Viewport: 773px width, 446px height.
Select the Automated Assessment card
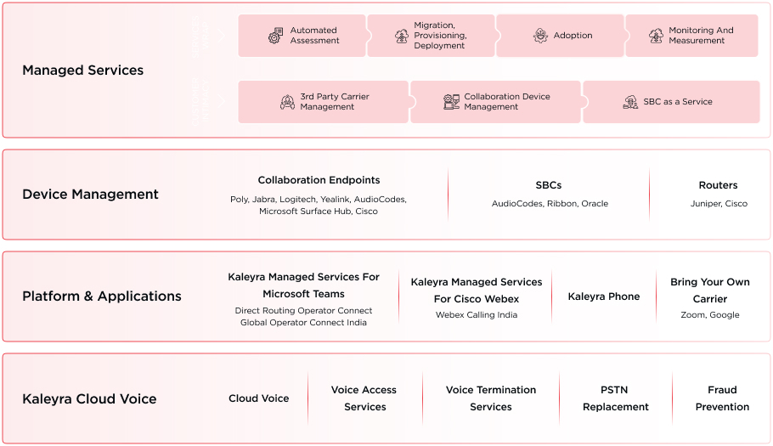coord(302,36)
